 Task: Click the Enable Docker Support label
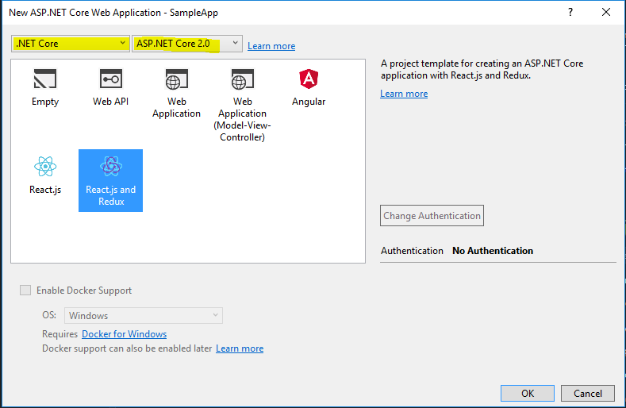point(84,291)
